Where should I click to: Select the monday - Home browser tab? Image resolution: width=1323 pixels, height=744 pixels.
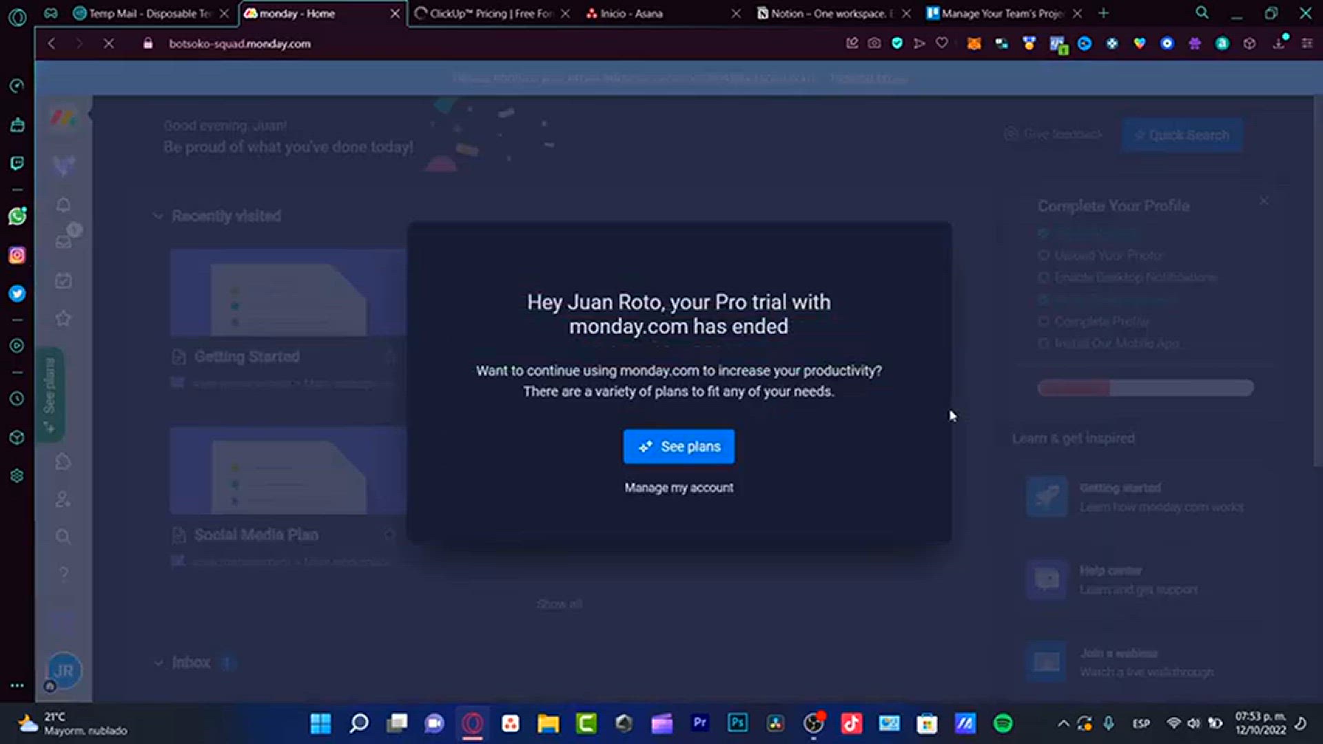pyautogui.click(x=321, y=13)
